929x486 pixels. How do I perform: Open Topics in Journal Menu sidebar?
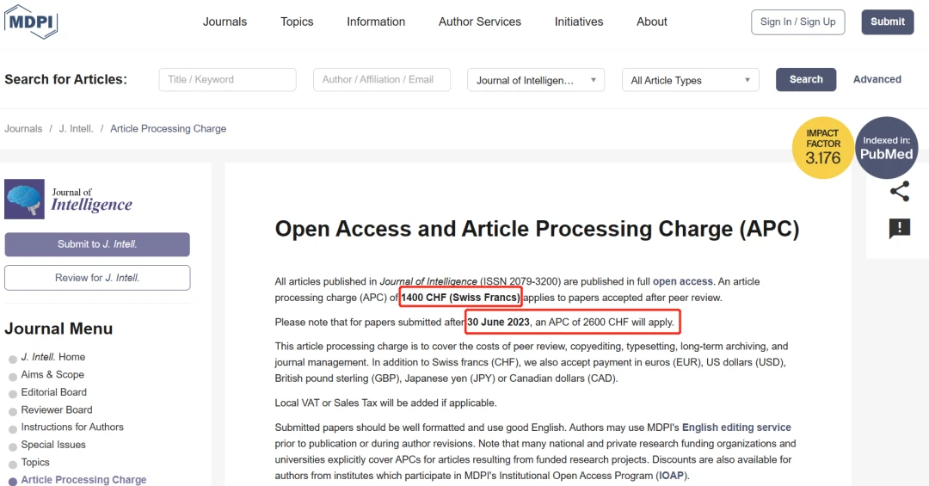(35, 462)
